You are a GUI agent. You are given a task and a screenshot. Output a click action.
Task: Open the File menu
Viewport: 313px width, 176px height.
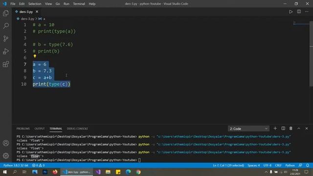pyautogui.click(x=13, y=4)
